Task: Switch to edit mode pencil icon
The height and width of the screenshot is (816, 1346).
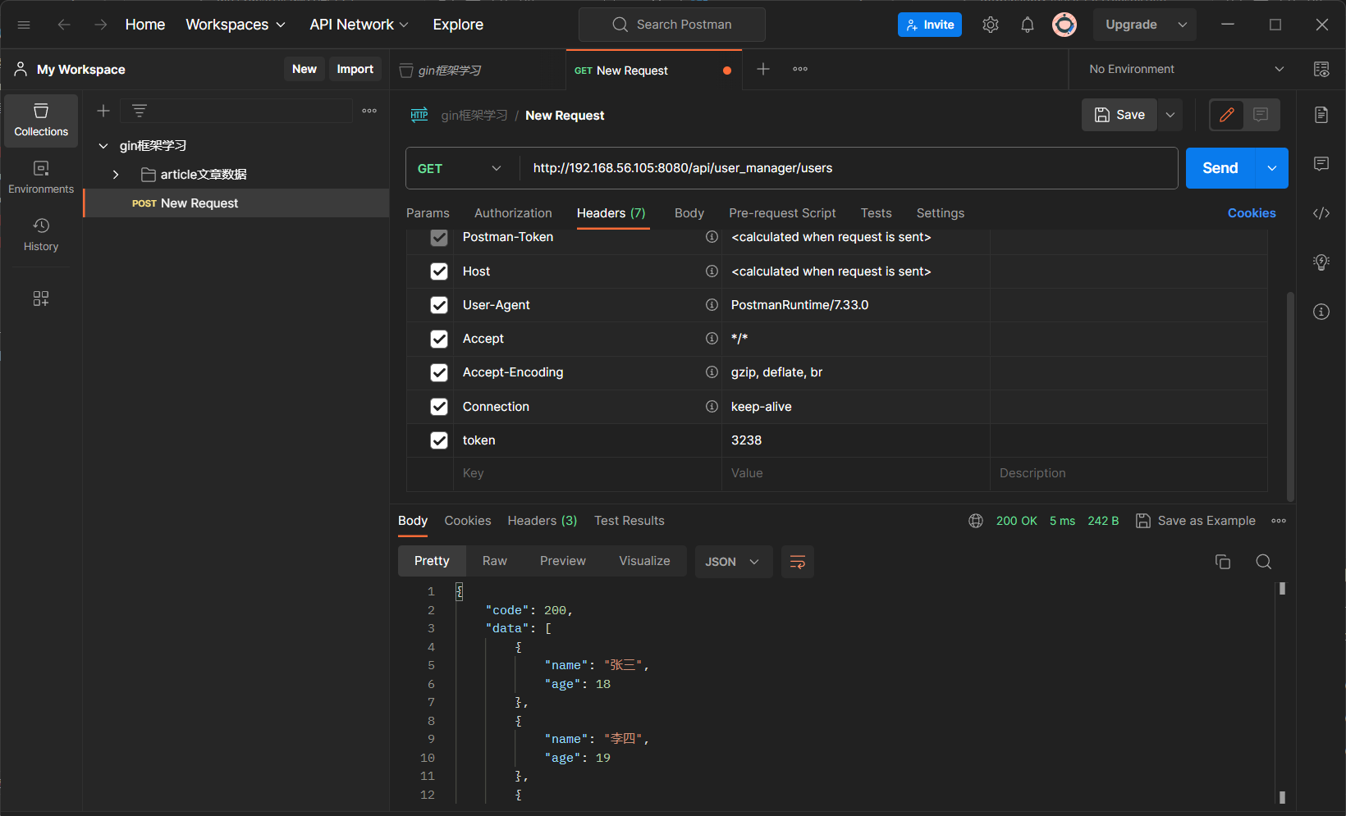Action: tap(1227, 115)
